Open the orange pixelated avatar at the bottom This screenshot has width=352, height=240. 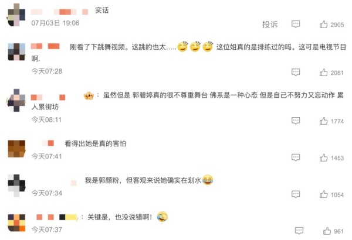(x=16, y=223)
